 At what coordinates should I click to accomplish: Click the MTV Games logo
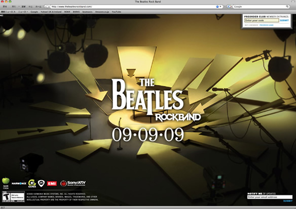click(x=32, y=183)
